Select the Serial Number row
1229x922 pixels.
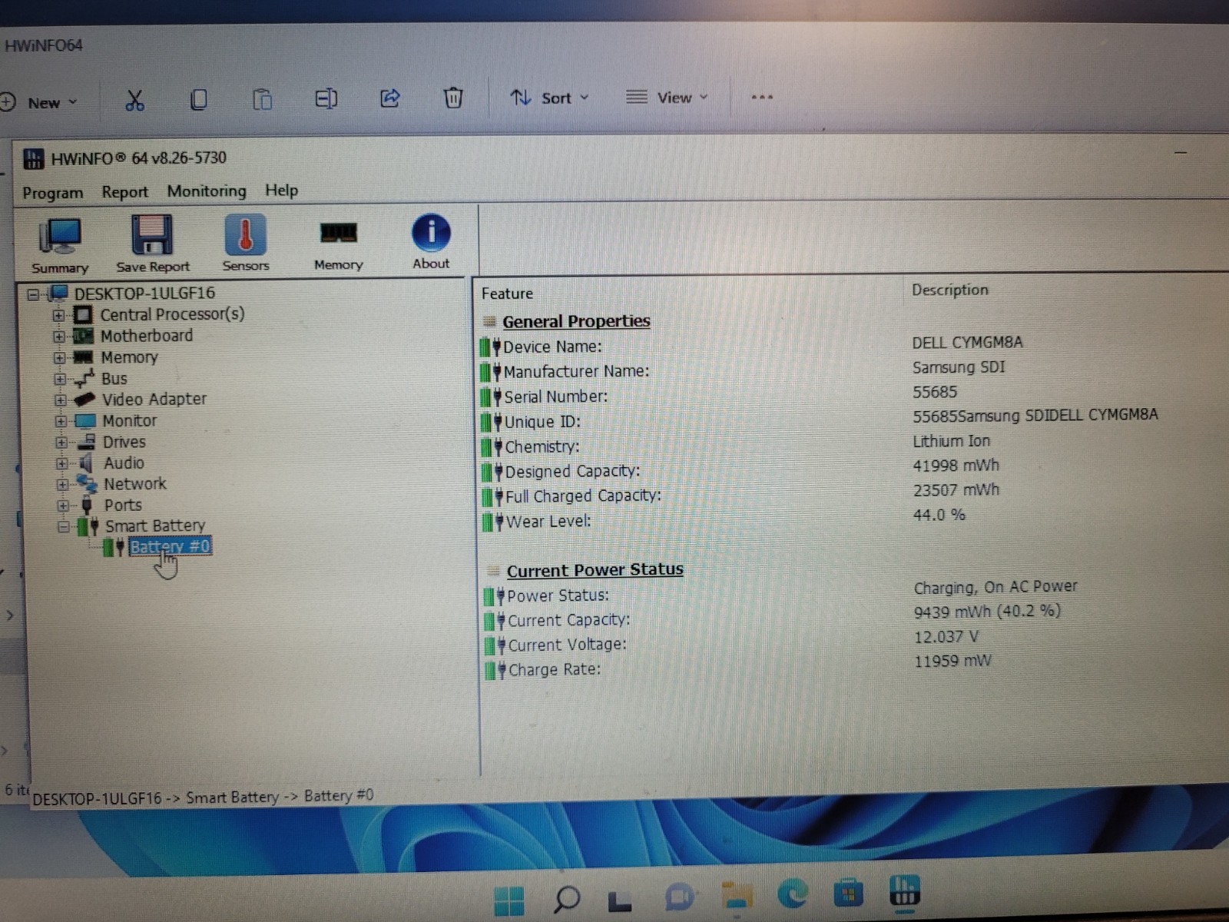[x=853, y=395]
